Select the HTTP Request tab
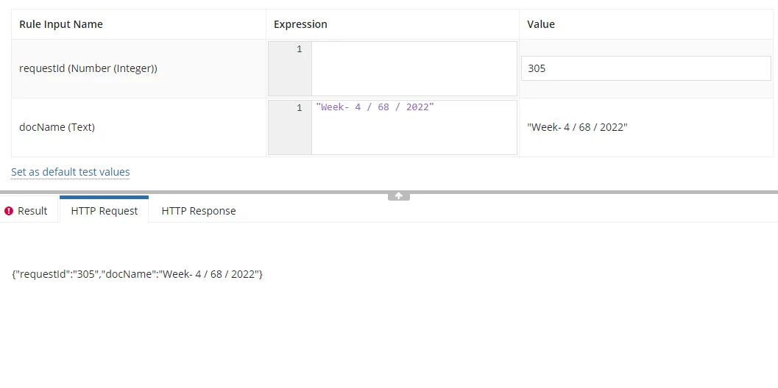This screenshot has width=778, height=388. tap(105, 211)
